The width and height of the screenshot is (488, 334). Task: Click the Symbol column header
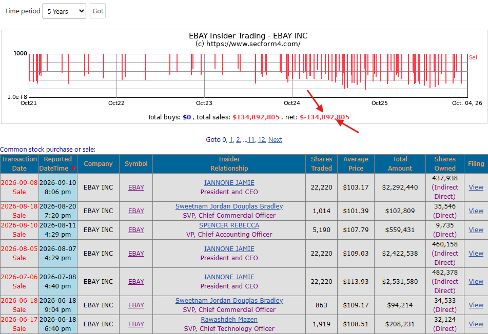pos(136,164)
